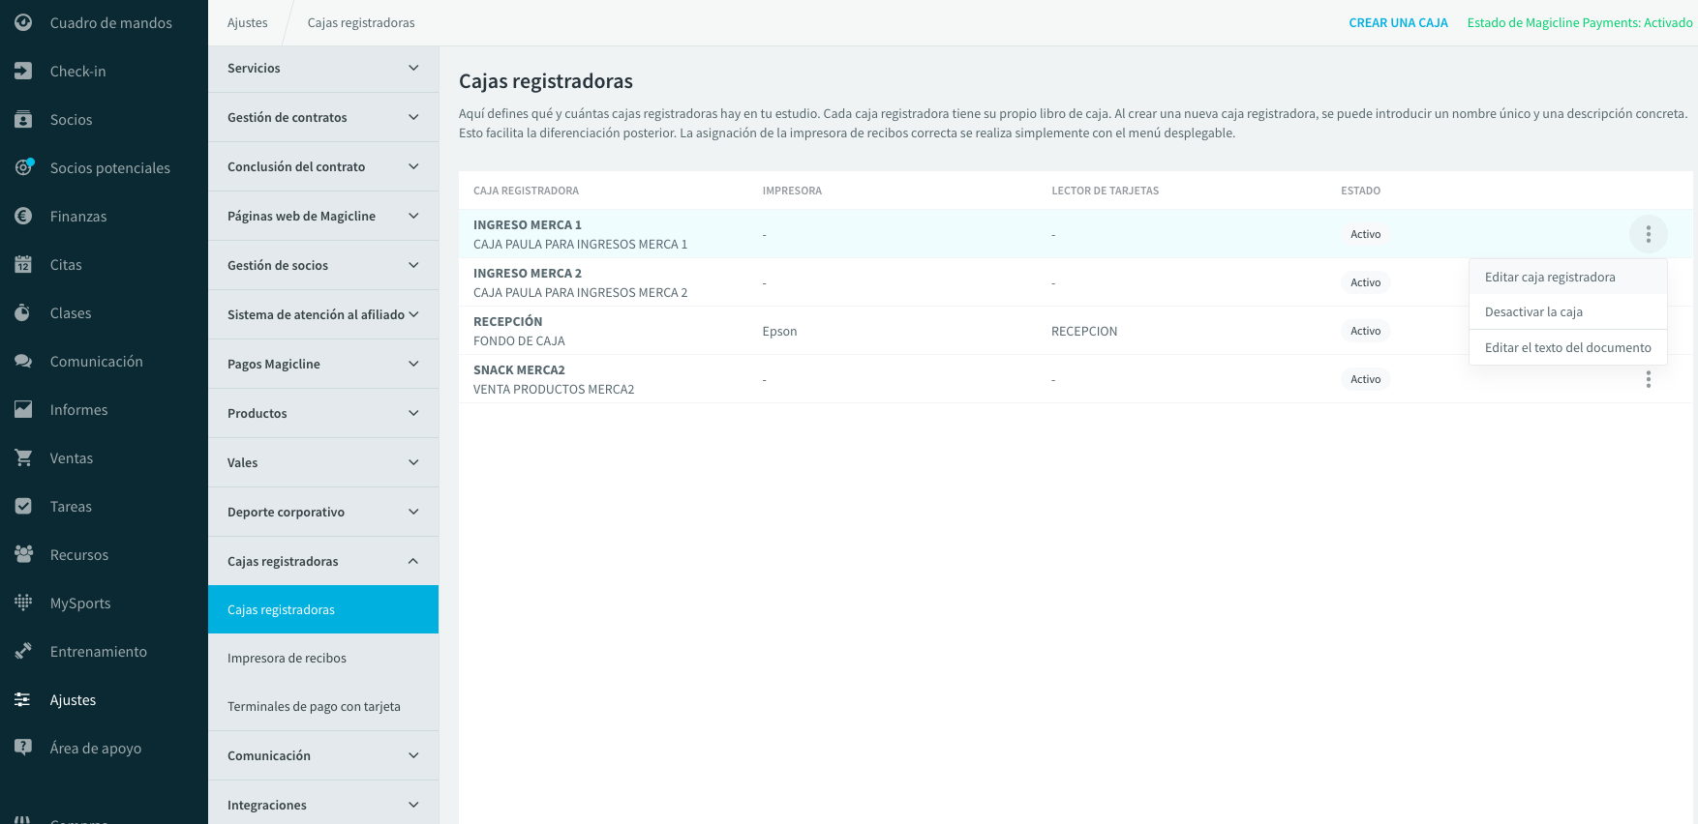The width and height of the screenshot is (1698, 824).
Task: Expand Comunicación settings section
Action: [323, 755]
